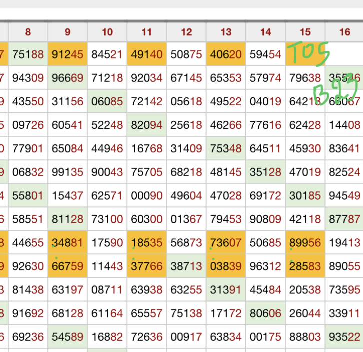Click the green cell 80606

(x=265, y=313)
